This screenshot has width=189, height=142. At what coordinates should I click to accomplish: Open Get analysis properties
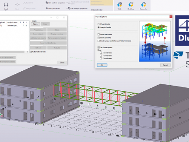point(78,8)
